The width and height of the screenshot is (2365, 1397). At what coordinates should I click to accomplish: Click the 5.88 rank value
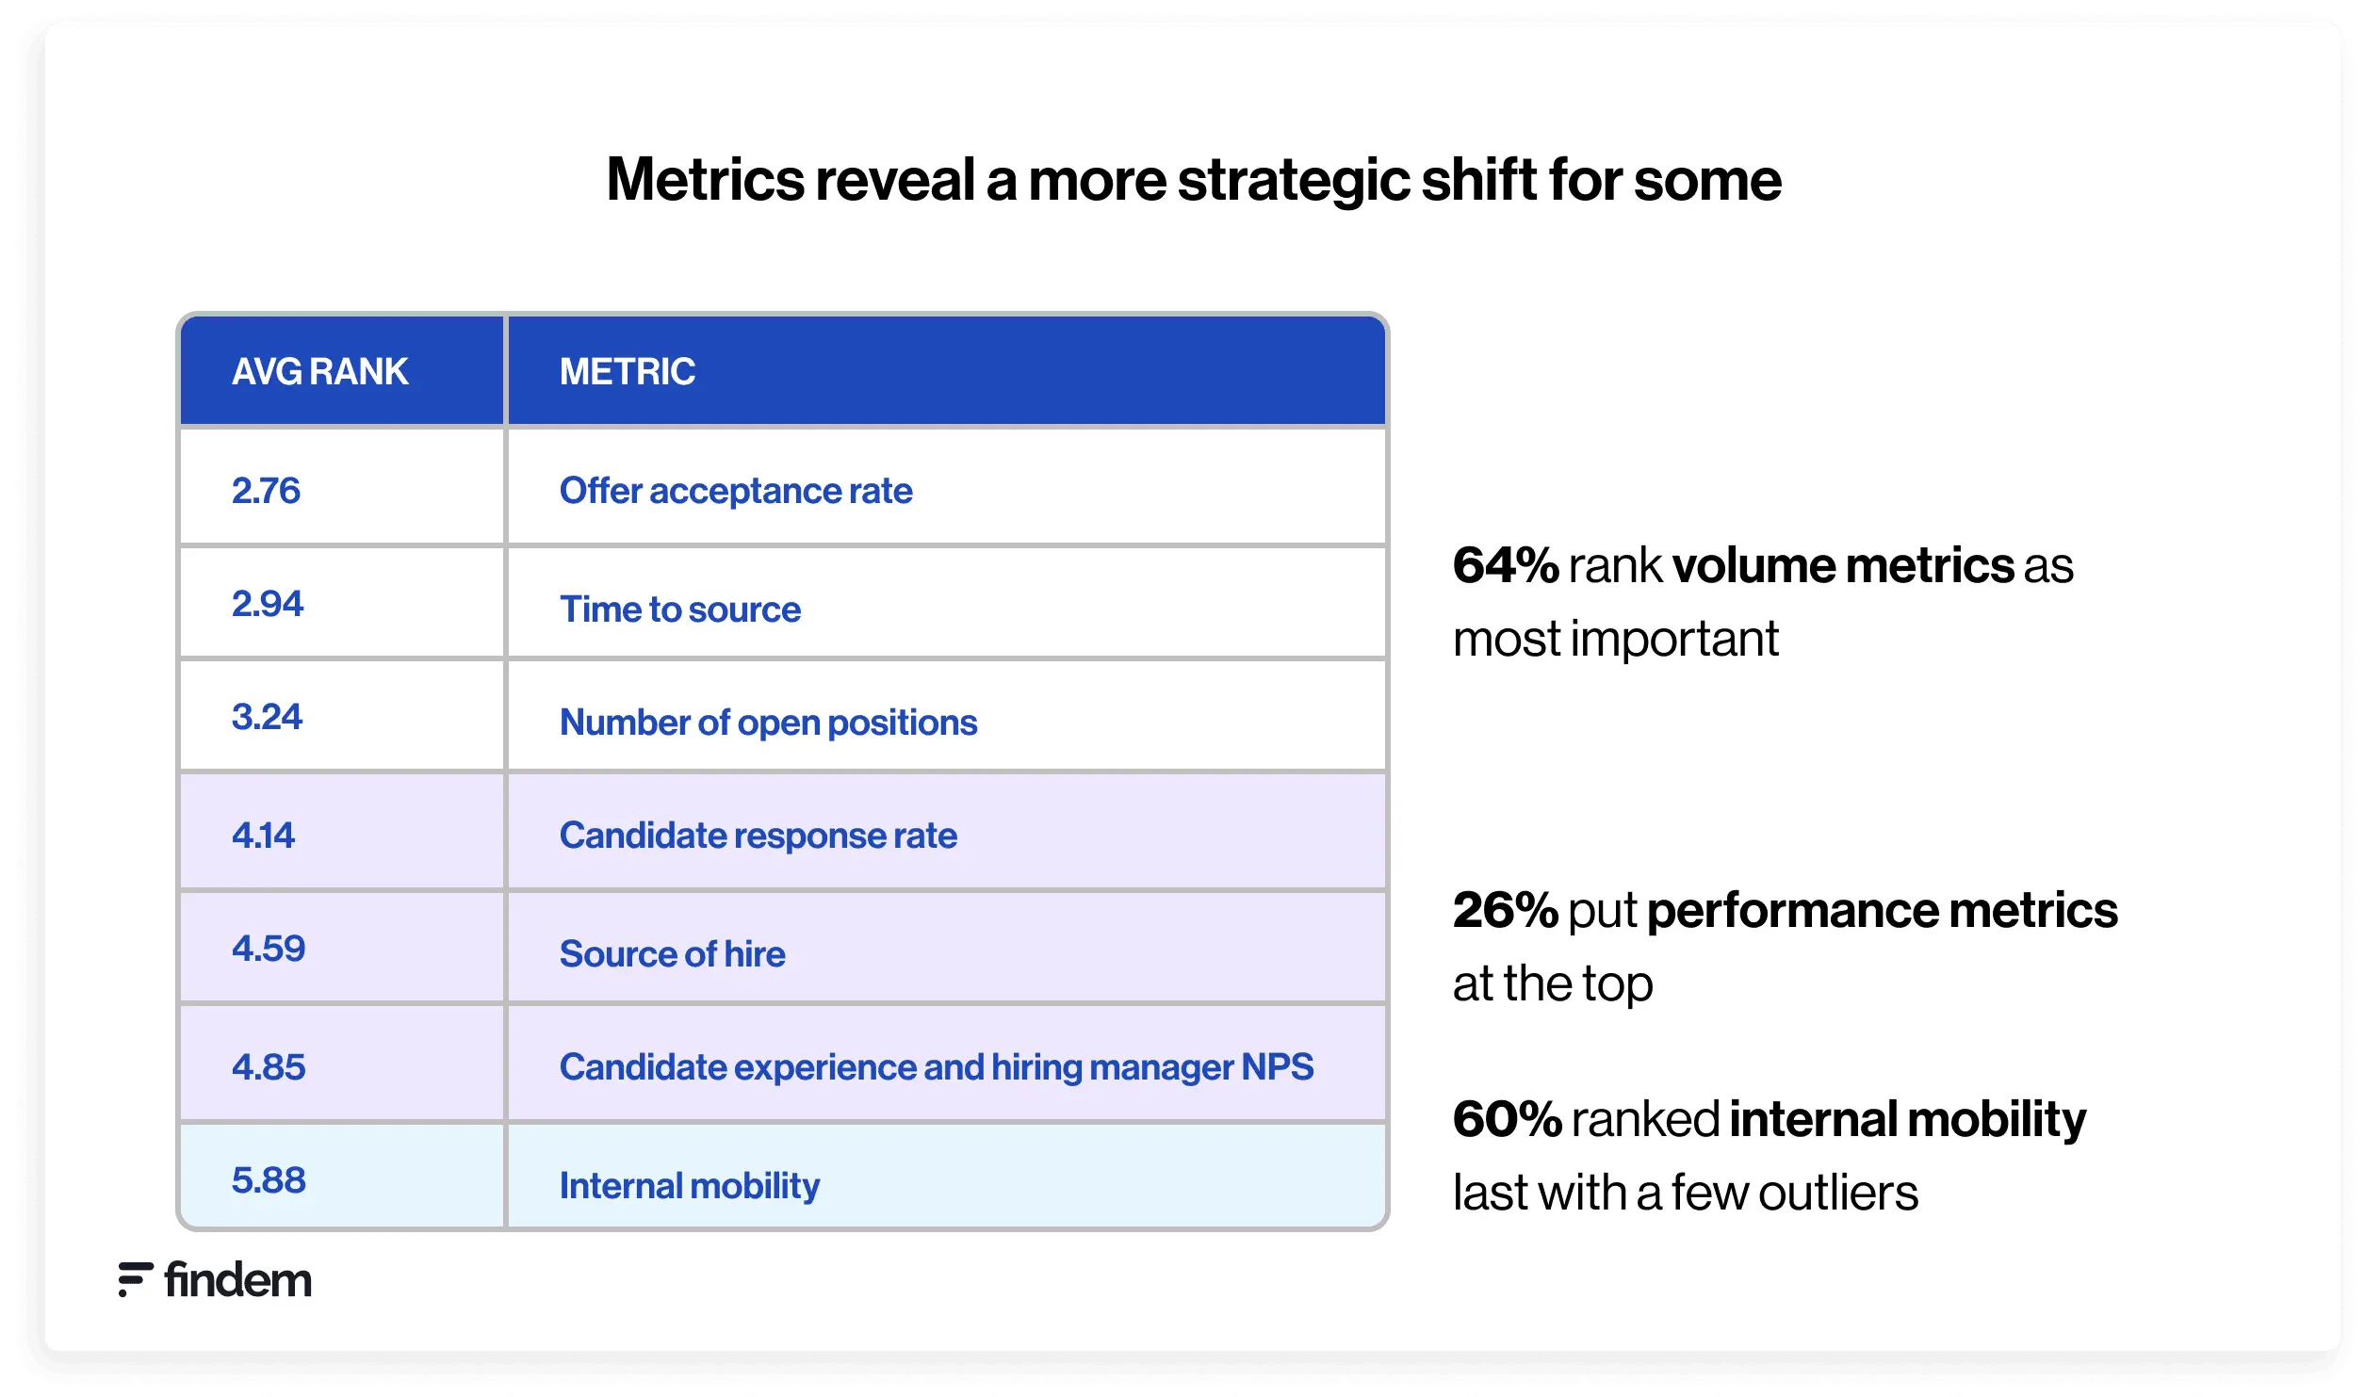(x=269, y=1180)
